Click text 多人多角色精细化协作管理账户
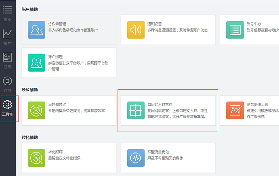The height and width of the screenshot is (176, 279). coord(73,30)
